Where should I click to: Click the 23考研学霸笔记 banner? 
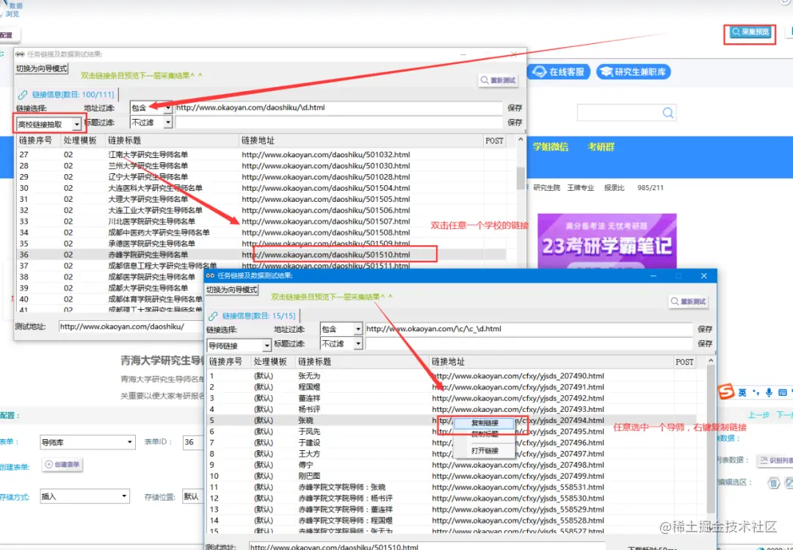[x=607, y=242]
